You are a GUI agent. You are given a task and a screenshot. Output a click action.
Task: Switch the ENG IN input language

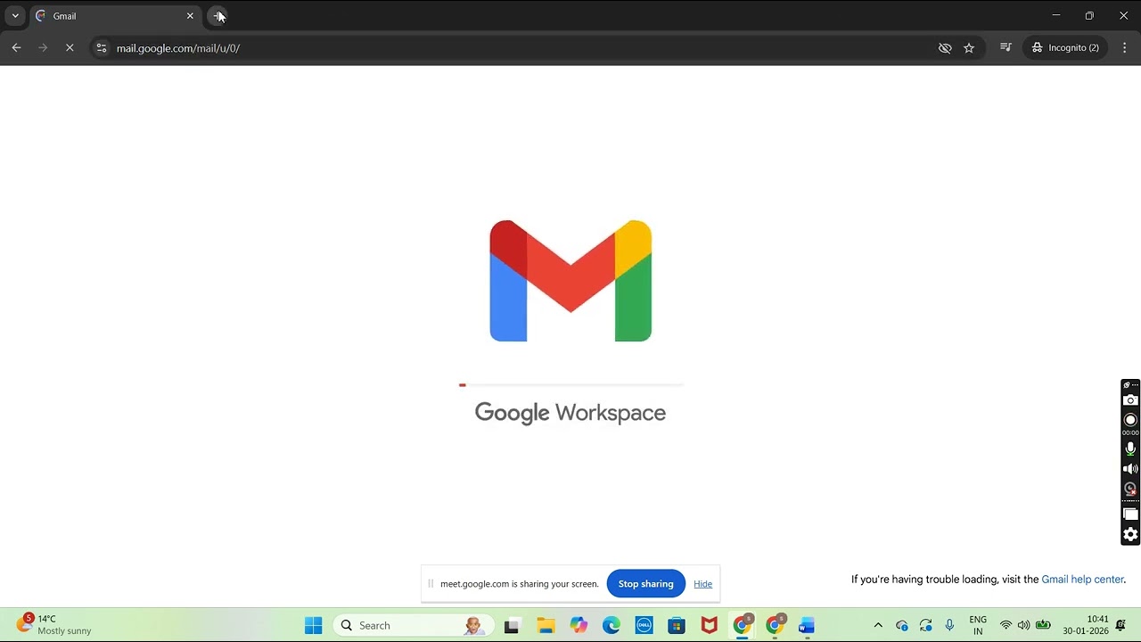coord(978,626)
